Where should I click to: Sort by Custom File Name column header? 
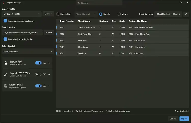coord(138,21)
